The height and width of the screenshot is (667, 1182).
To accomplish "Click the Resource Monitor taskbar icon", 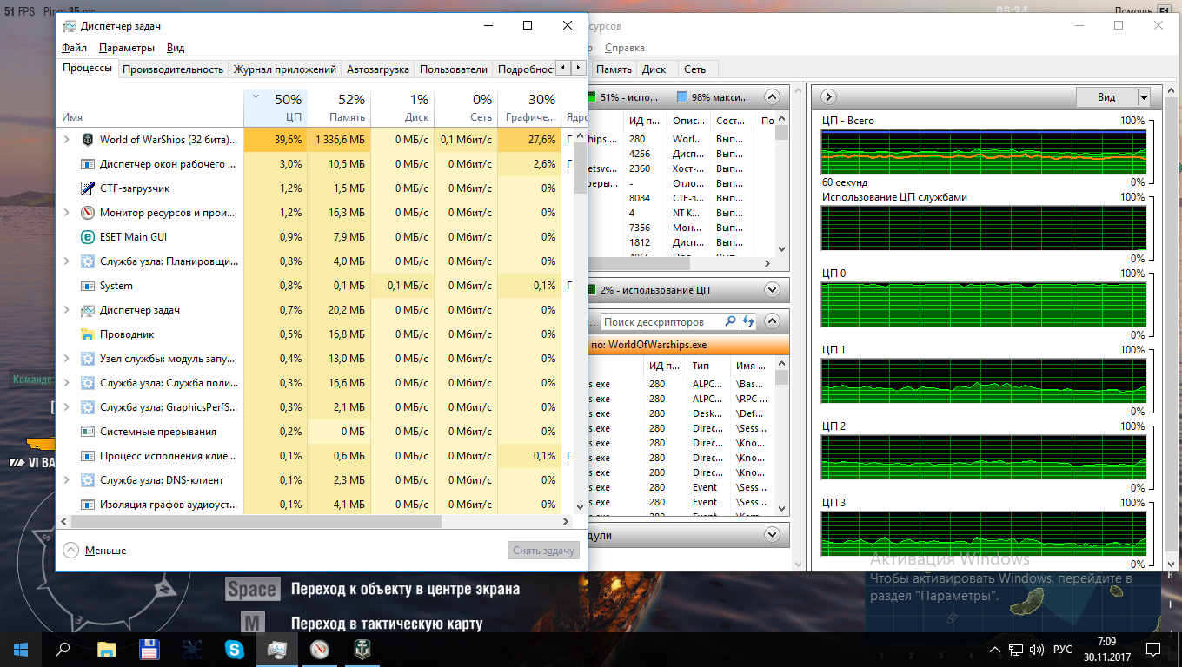I will pyautogui.click(x=320, y=649).
